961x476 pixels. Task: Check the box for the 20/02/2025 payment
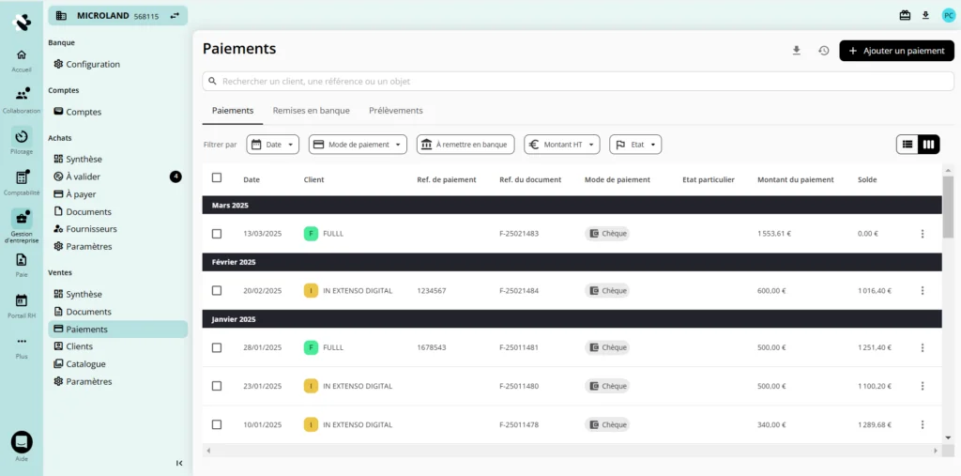(x=217, y=291)
